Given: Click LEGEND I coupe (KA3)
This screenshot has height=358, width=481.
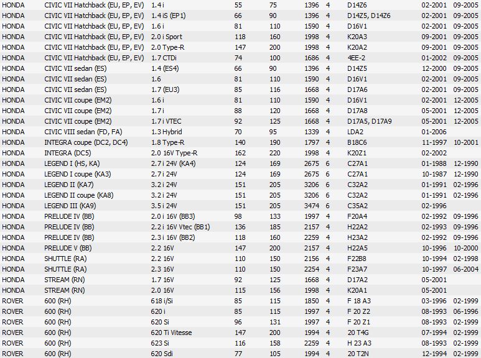Looking at the screenshot, I should click(78, 175).
